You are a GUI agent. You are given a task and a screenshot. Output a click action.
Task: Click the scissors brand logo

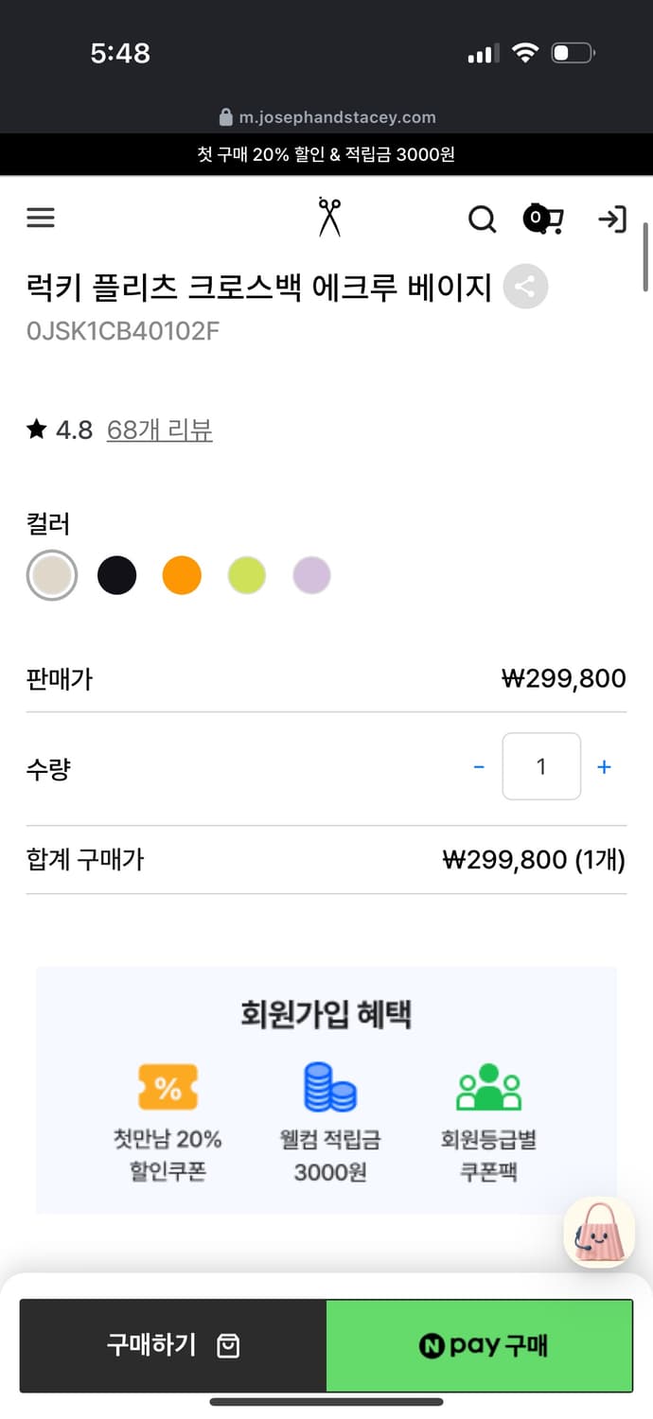[x=329, y=216]
